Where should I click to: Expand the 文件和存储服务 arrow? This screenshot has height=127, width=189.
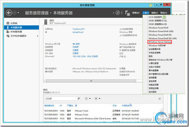[x=38, y=36]
